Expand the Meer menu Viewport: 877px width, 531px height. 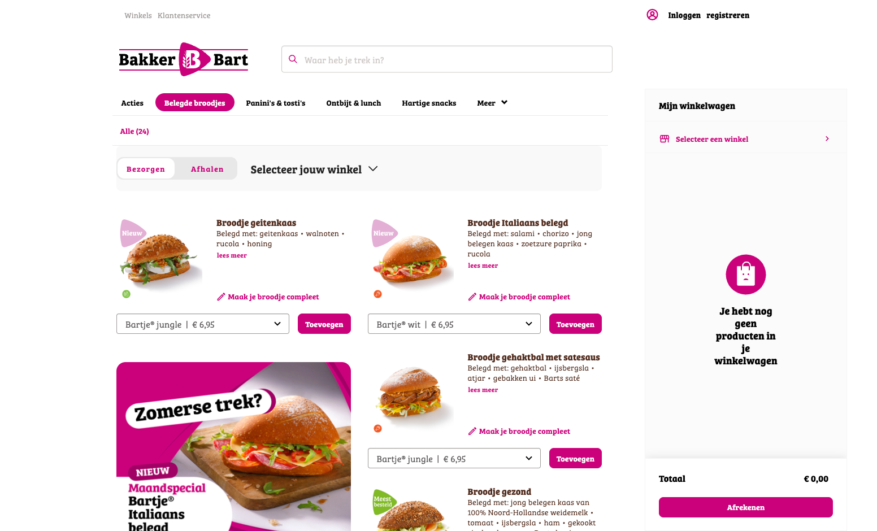492,103
